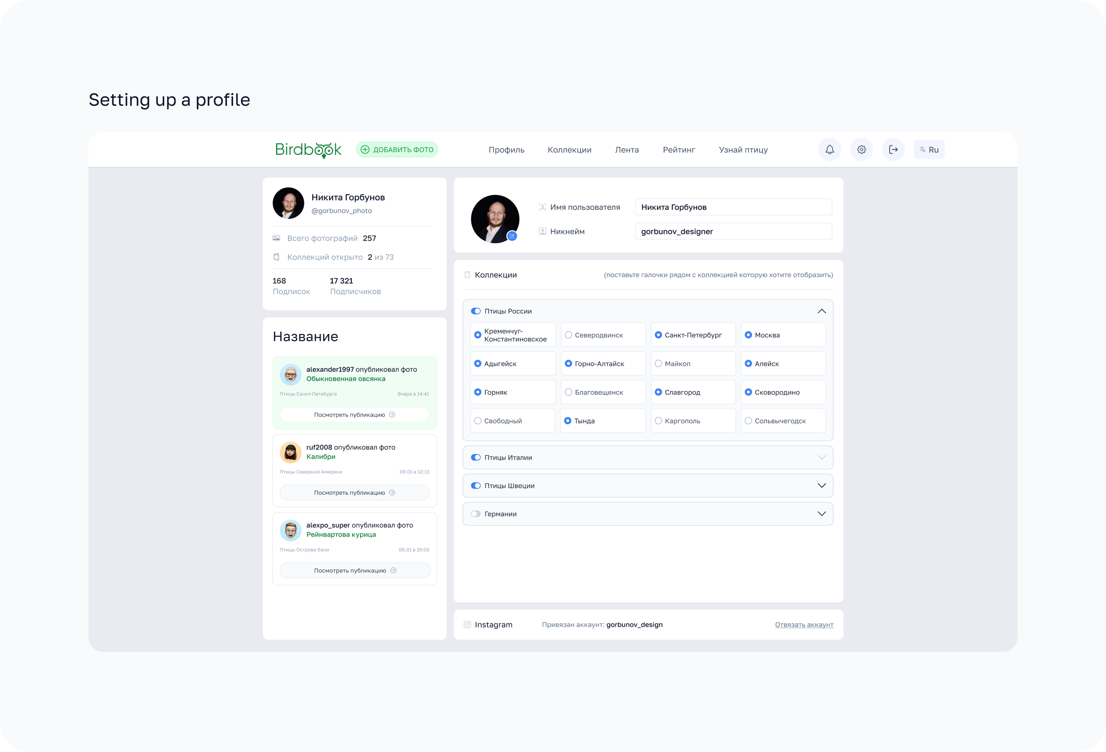1106x752 pixels.
Task: Go to the Рейтинг navigation item
Action: click(679, 150)
